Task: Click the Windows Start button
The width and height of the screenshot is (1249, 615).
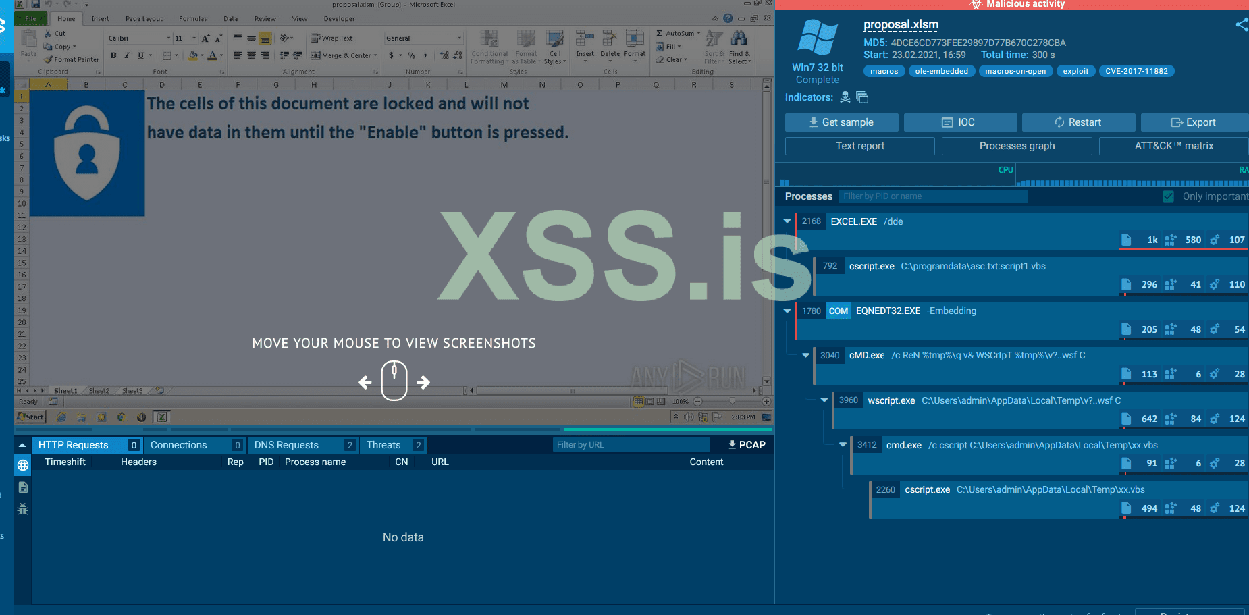Action: 31,417
